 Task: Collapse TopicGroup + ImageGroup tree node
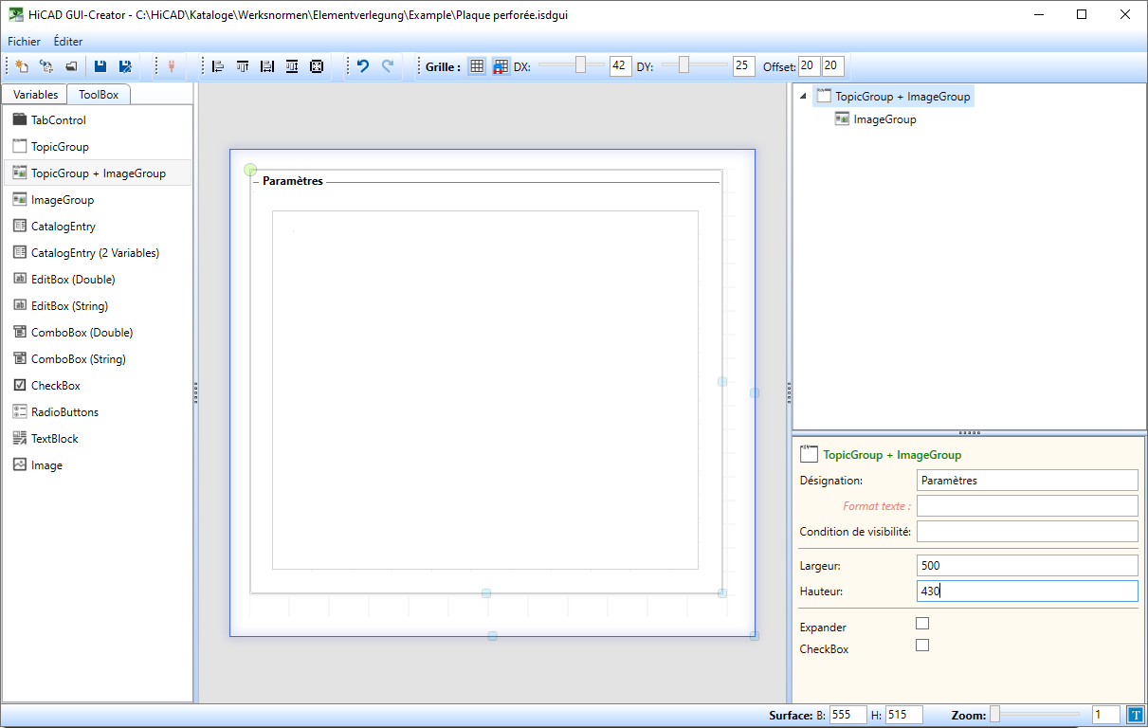pyautogui.click(x=804, y=97)
